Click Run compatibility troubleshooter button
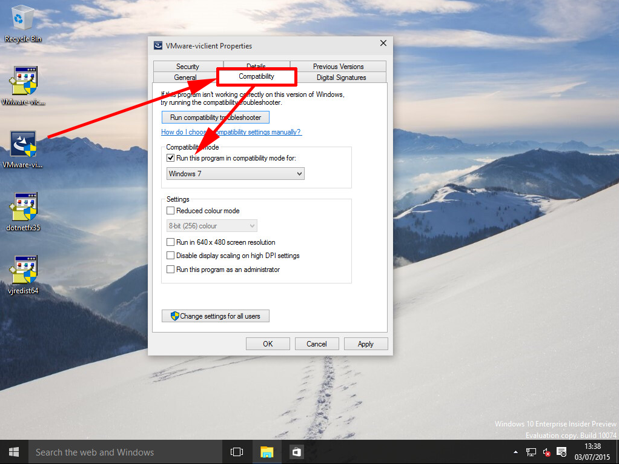The height and width of the screenshot is (464, 619). point(216,118)
